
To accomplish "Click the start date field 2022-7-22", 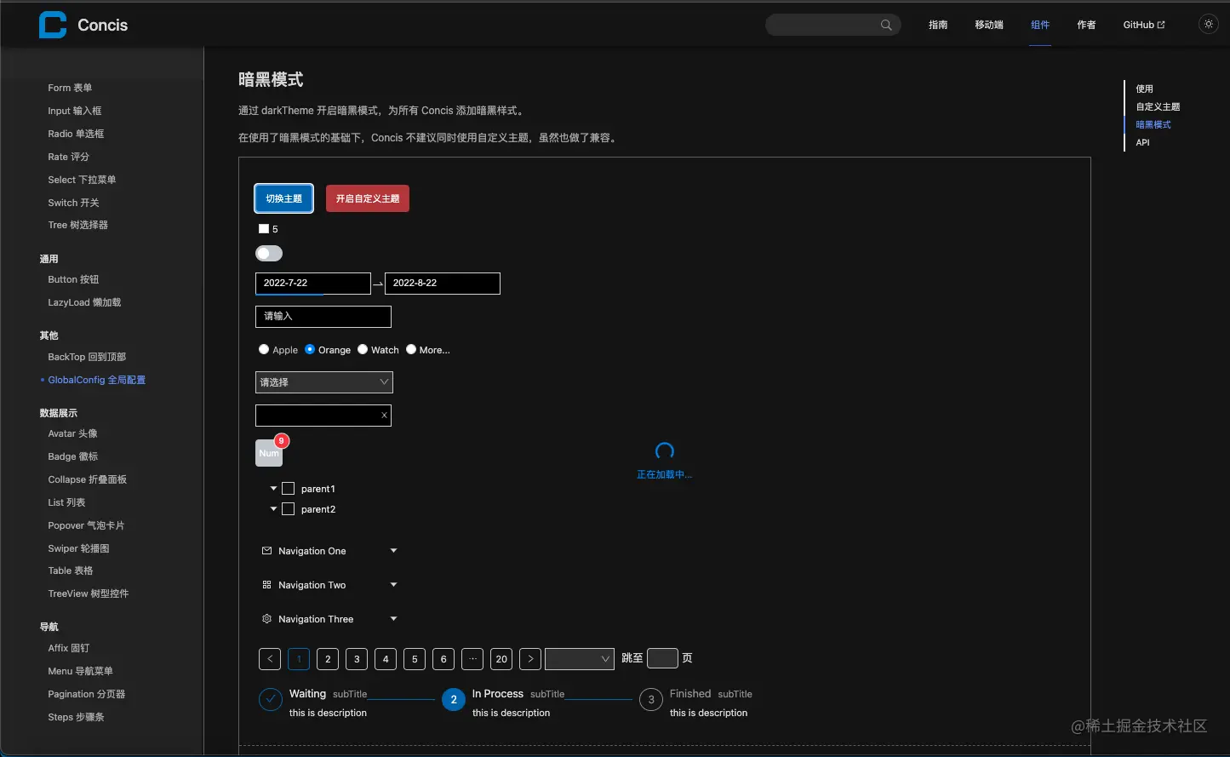I will (313, 284).
